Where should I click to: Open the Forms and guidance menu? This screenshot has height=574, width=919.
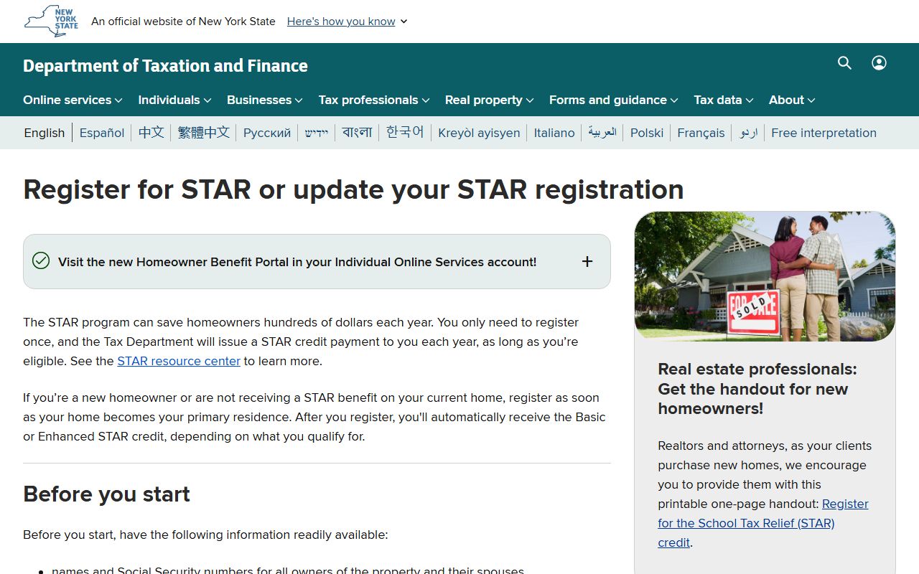pyautogui.click(x=614, y=100)
